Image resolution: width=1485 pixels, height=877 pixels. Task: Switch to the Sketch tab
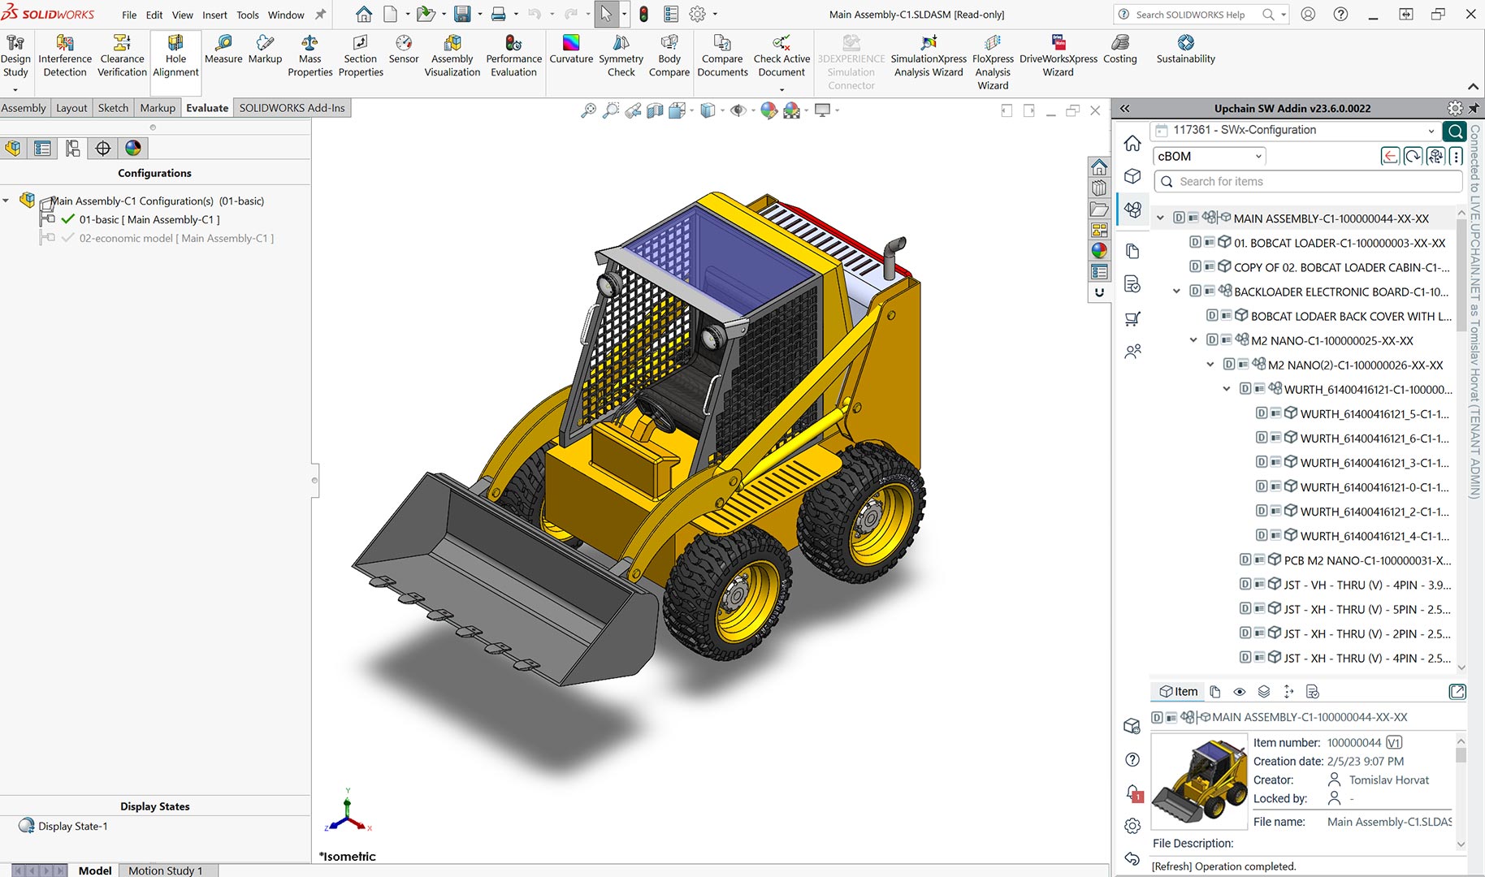113,108
